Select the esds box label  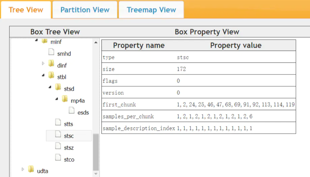point(83,113)
